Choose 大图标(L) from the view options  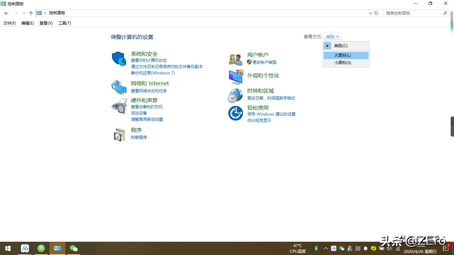pos(346,55)
